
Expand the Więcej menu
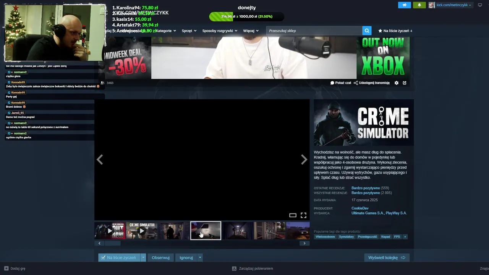(x=251, y=31)
